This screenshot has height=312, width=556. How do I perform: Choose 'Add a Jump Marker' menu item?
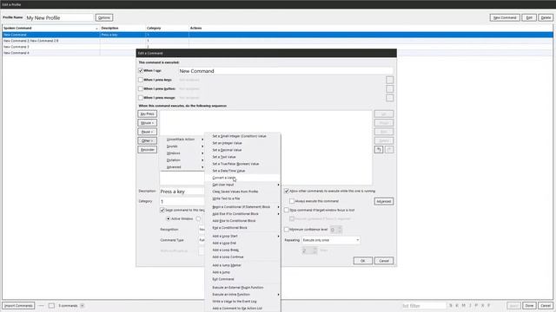[x=242, y=265]
